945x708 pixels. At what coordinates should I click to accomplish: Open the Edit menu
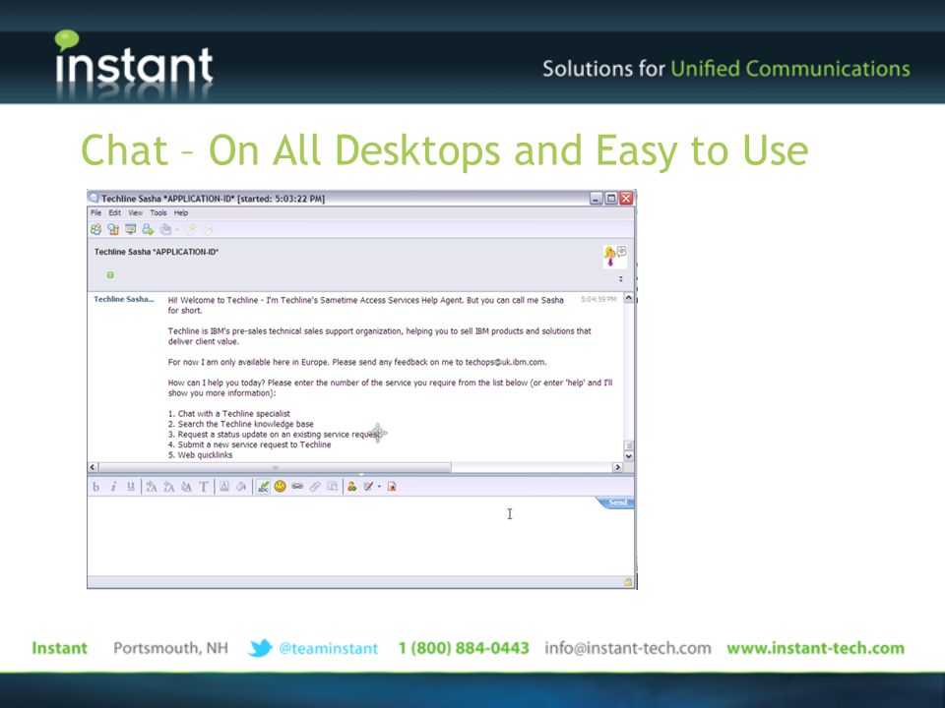(114, 212)
